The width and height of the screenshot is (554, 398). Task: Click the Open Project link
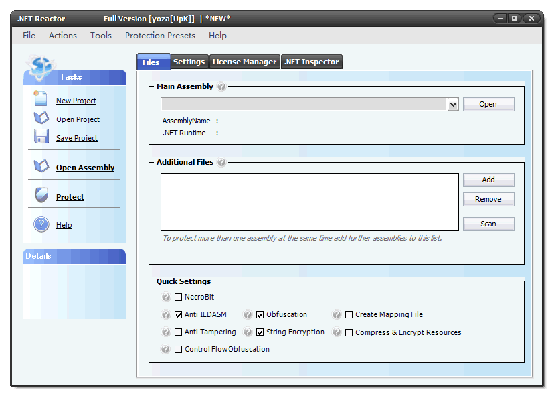pos(78,119)
